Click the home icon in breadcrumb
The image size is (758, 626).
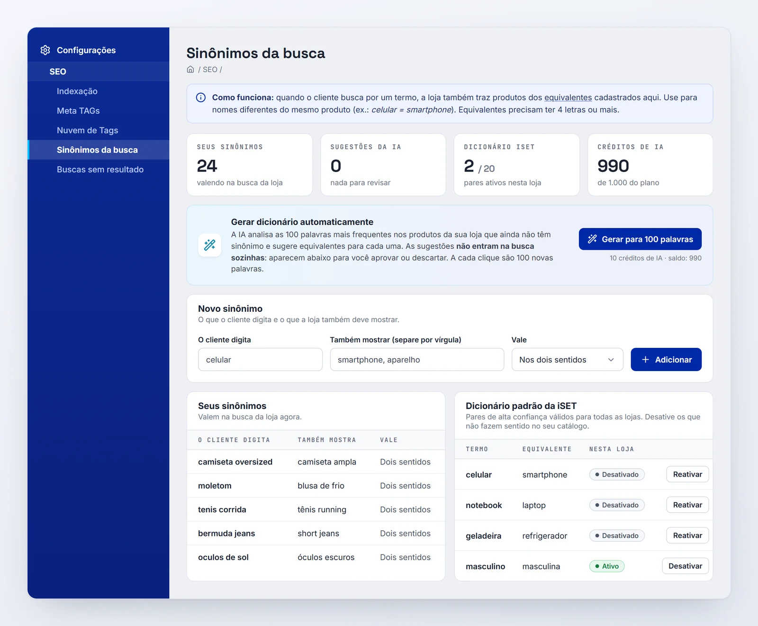tap(190, 69)
